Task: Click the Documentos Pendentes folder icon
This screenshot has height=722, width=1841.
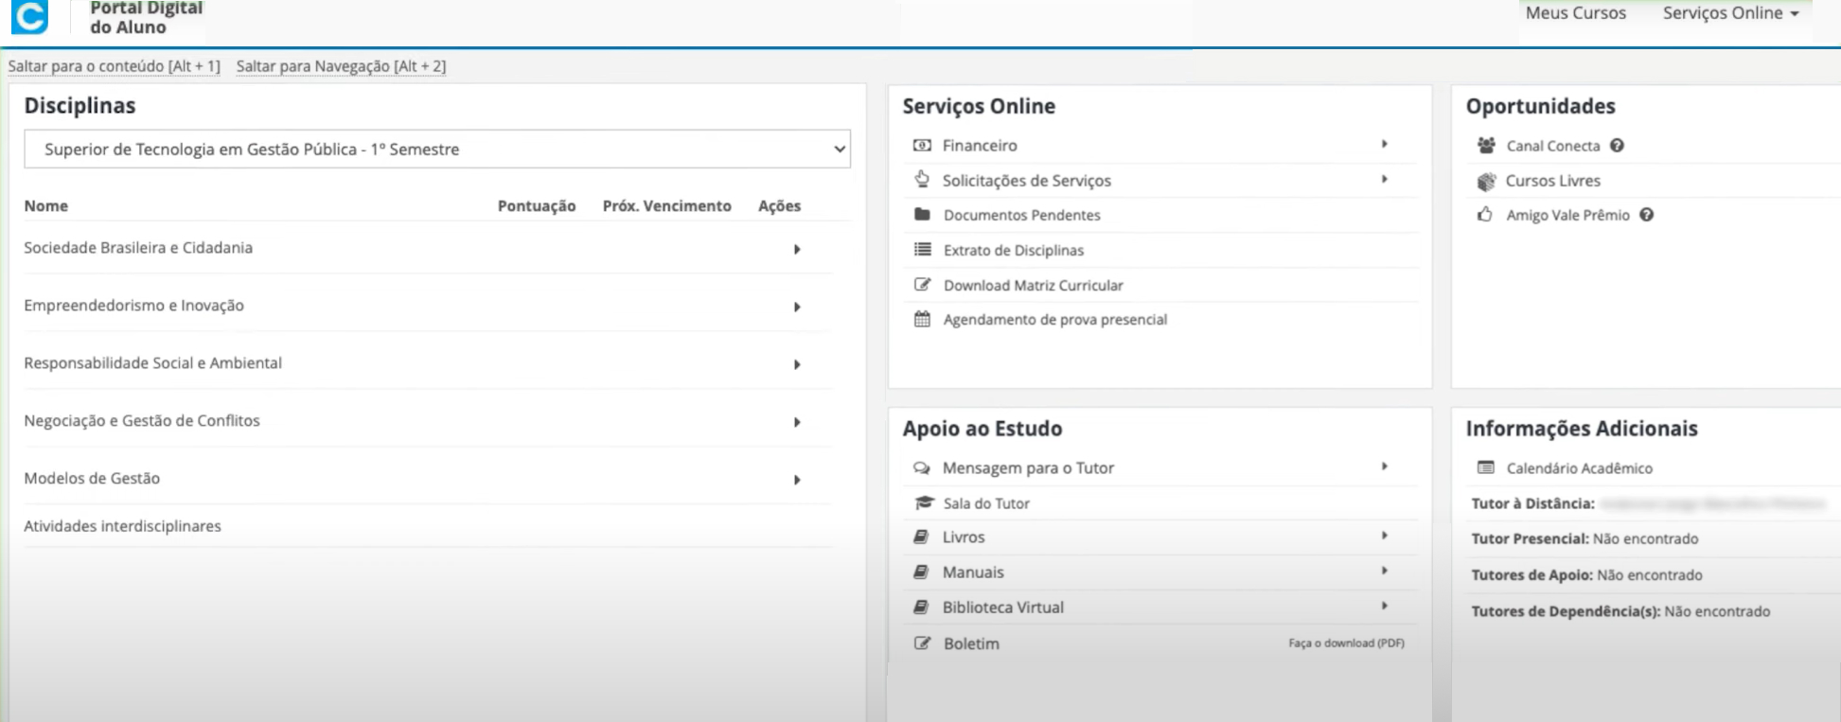Action: click(x=921, y=215)
